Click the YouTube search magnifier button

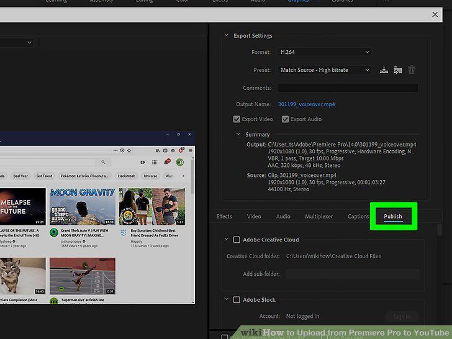(x=103, y=162)
